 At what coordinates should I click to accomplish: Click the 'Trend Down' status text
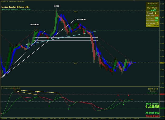pos(152,116)
